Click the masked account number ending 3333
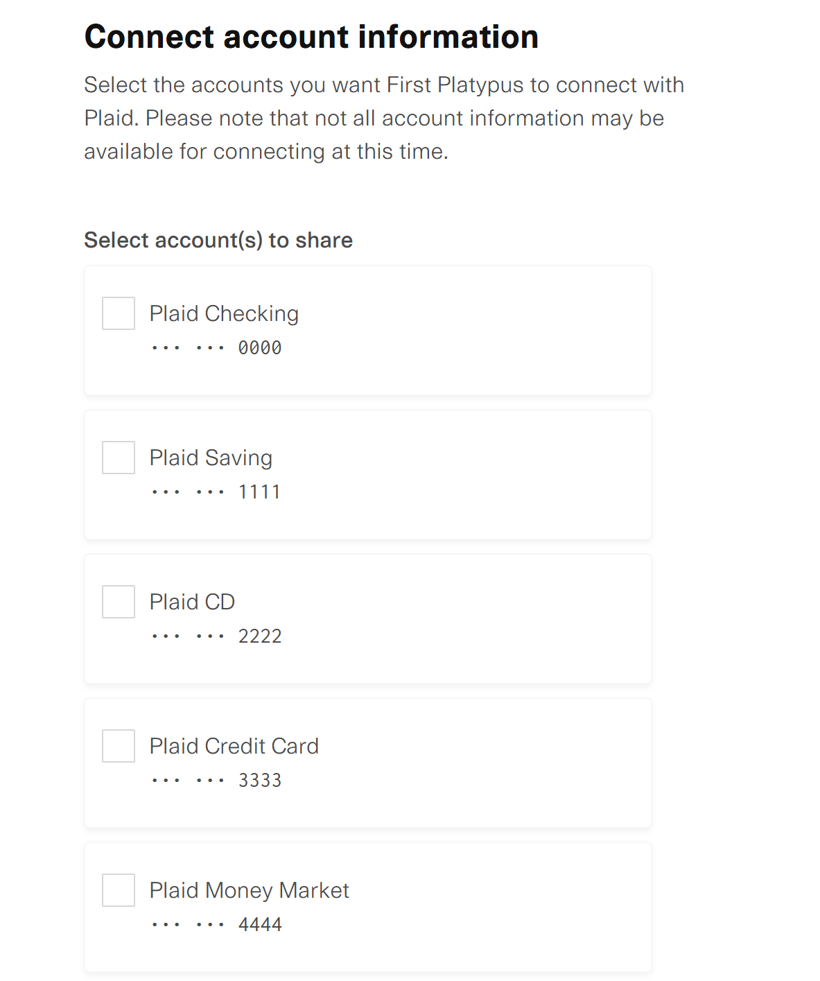 point(216,781)
